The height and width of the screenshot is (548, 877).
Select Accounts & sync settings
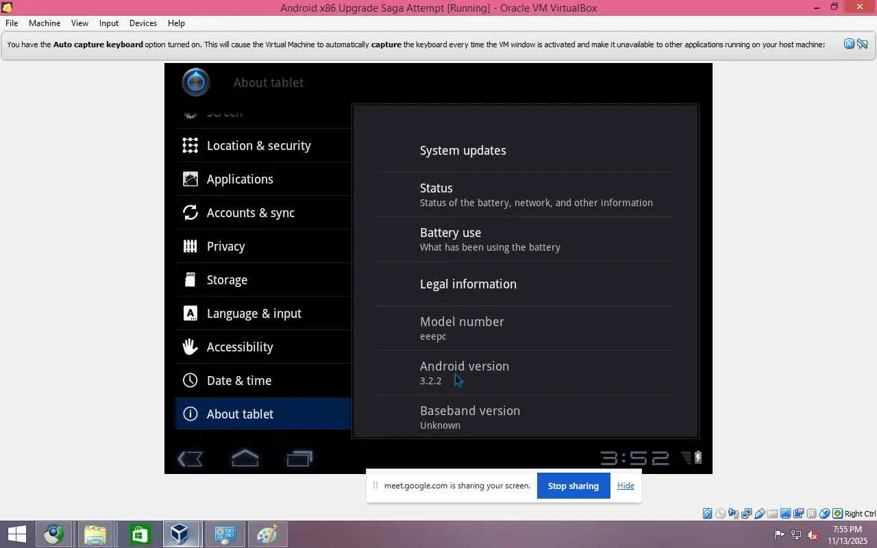(263, 212)
